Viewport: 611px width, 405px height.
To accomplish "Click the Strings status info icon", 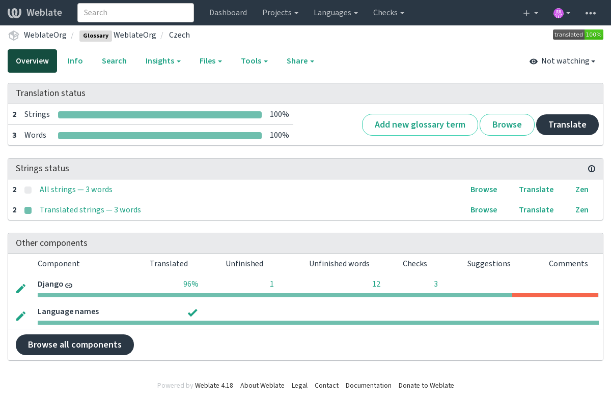I will (x=592, y=169).
